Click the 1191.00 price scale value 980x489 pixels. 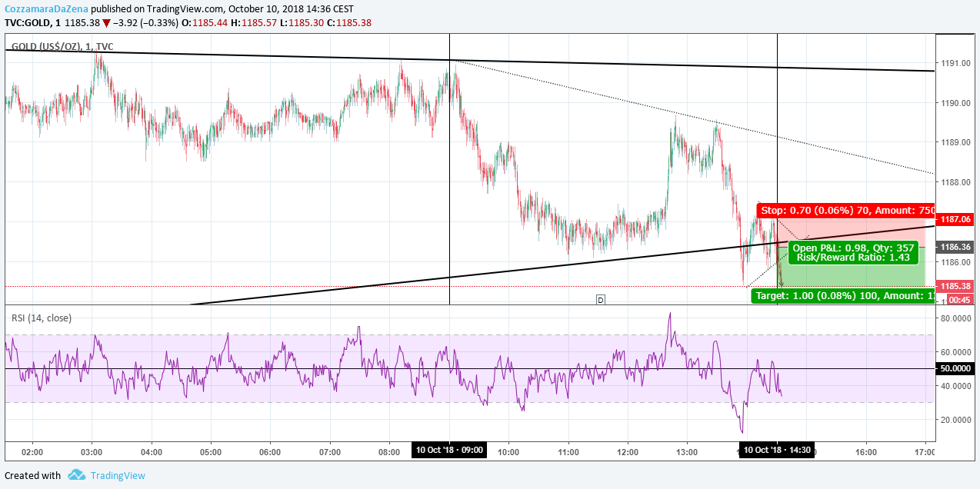click(x=954, y=63)
